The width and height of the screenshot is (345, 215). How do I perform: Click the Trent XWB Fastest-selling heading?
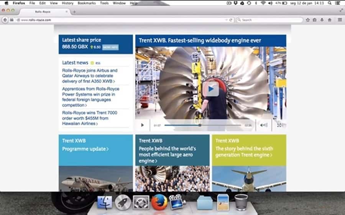pyautogui.click(x=200, y=41)
